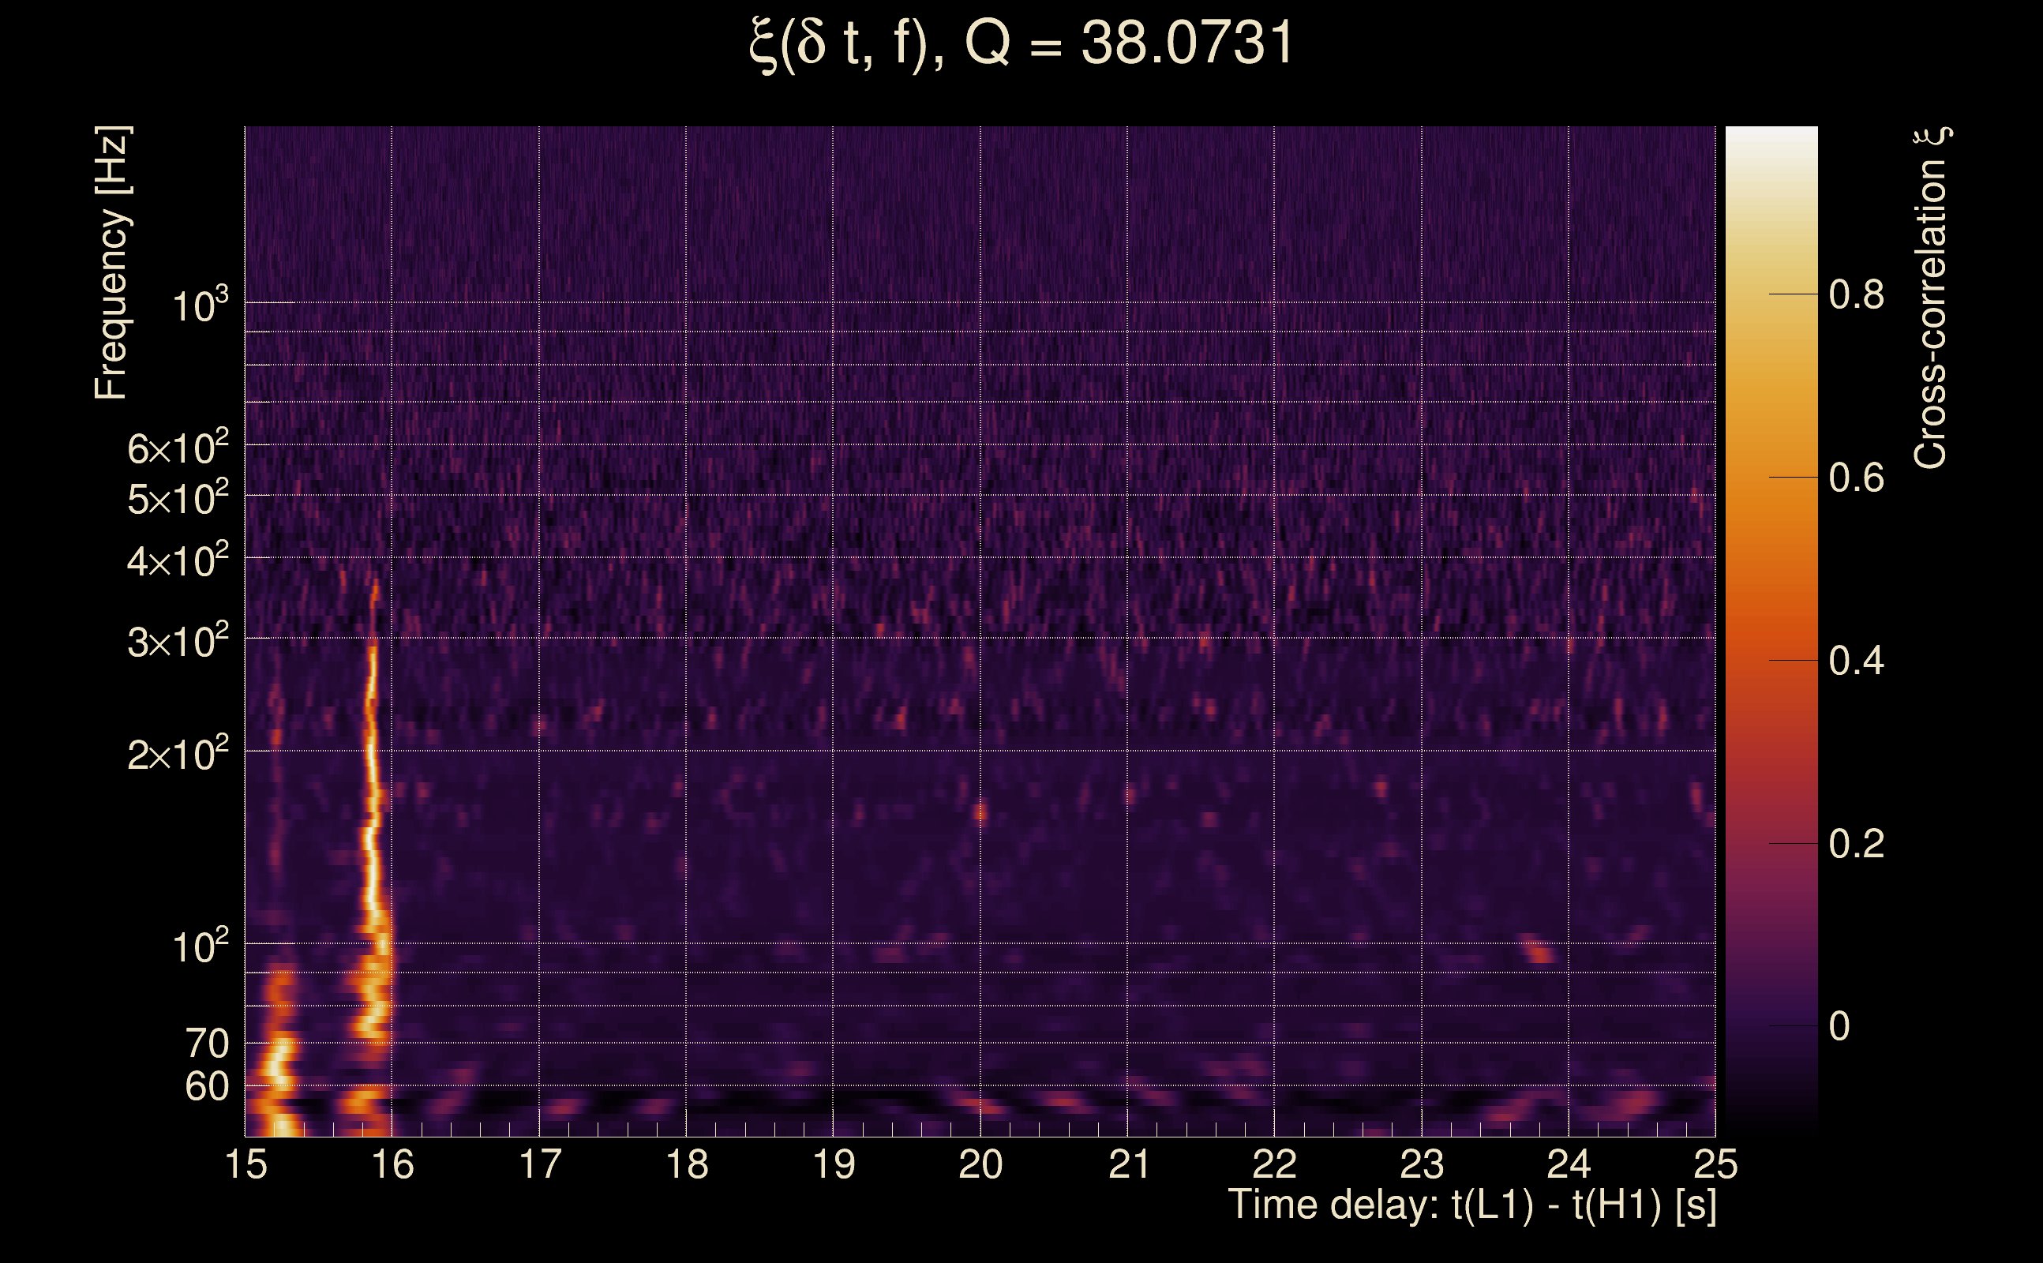
Task: Click the 25 time delay tick label
Action: click(x=1715, y=1164)
